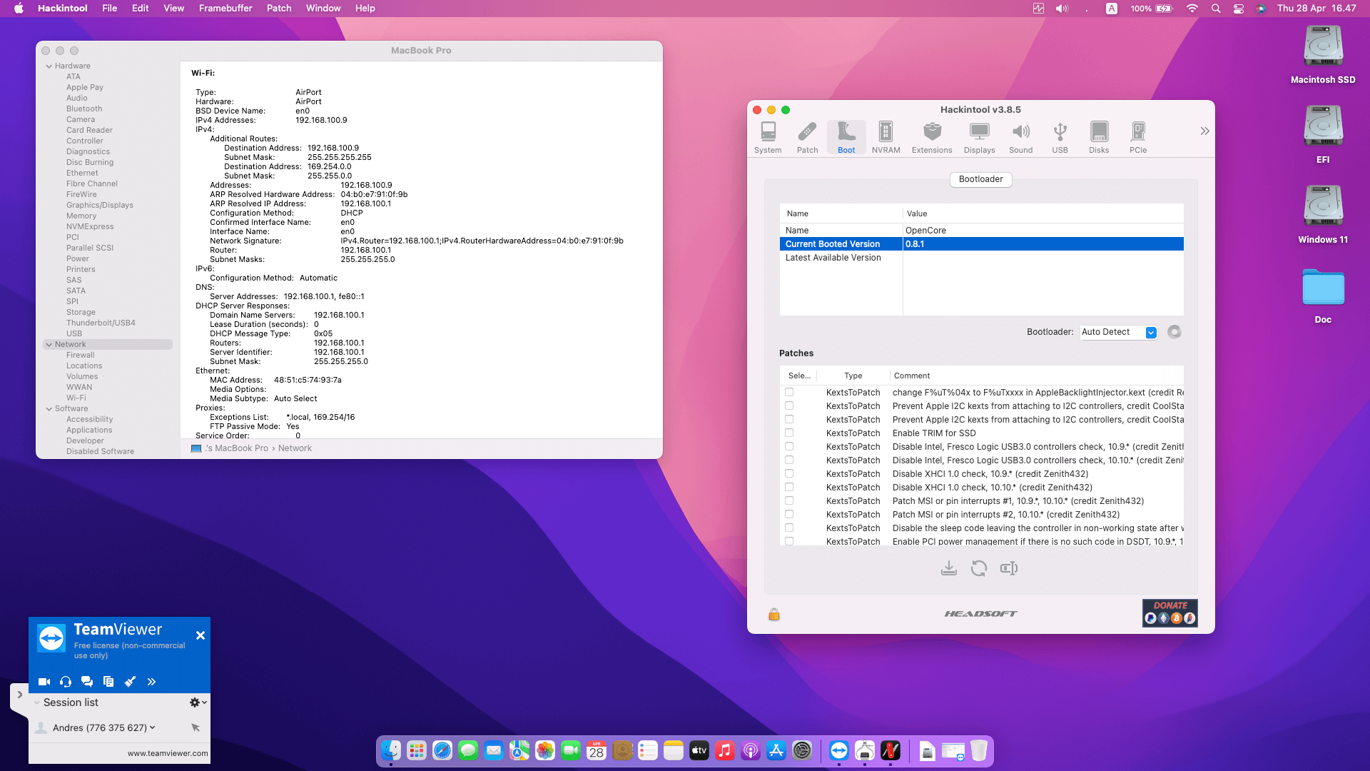Select the Bootloader tab in Hackintool
This screenshot has height=771, width=1370.
980,179
